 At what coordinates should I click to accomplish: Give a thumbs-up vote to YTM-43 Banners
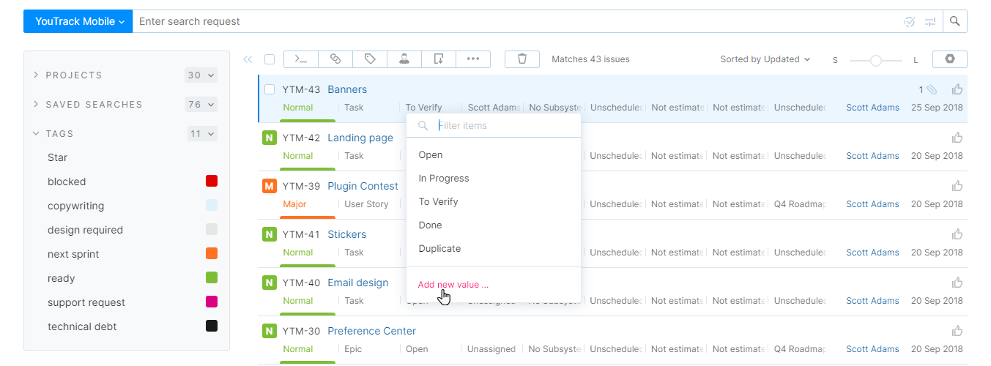(957, 89)
